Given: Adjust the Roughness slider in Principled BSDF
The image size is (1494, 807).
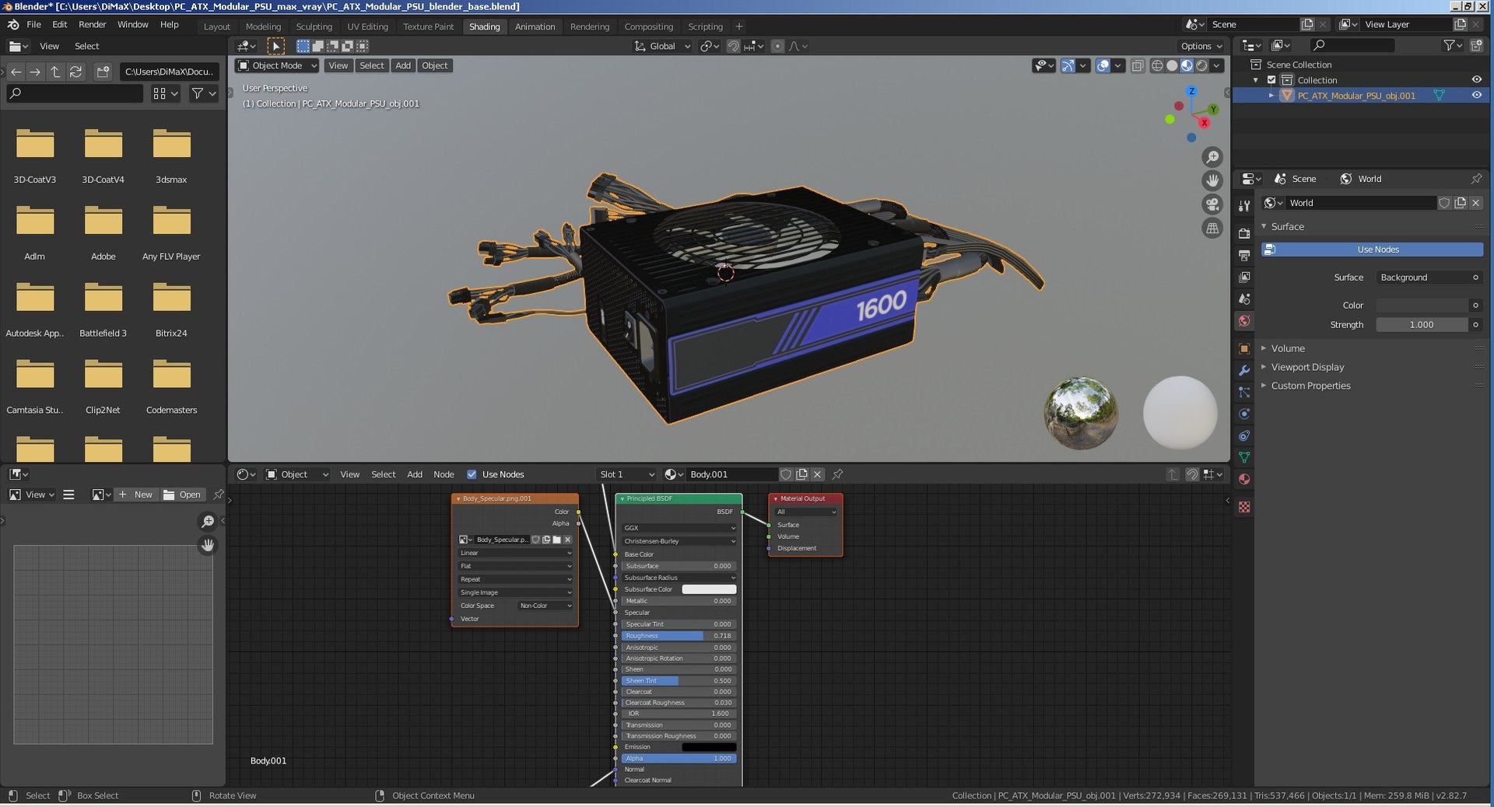Looking at the screenshot, I should tap(678, 636).
